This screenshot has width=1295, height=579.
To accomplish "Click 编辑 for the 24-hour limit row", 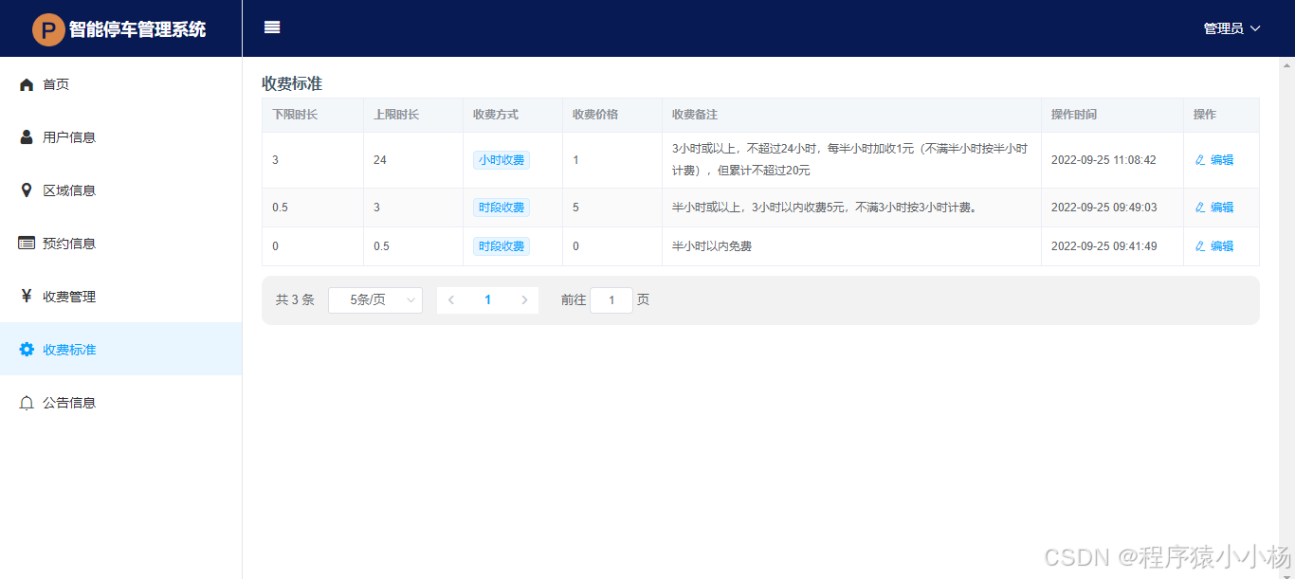I will coord(1214,160).
